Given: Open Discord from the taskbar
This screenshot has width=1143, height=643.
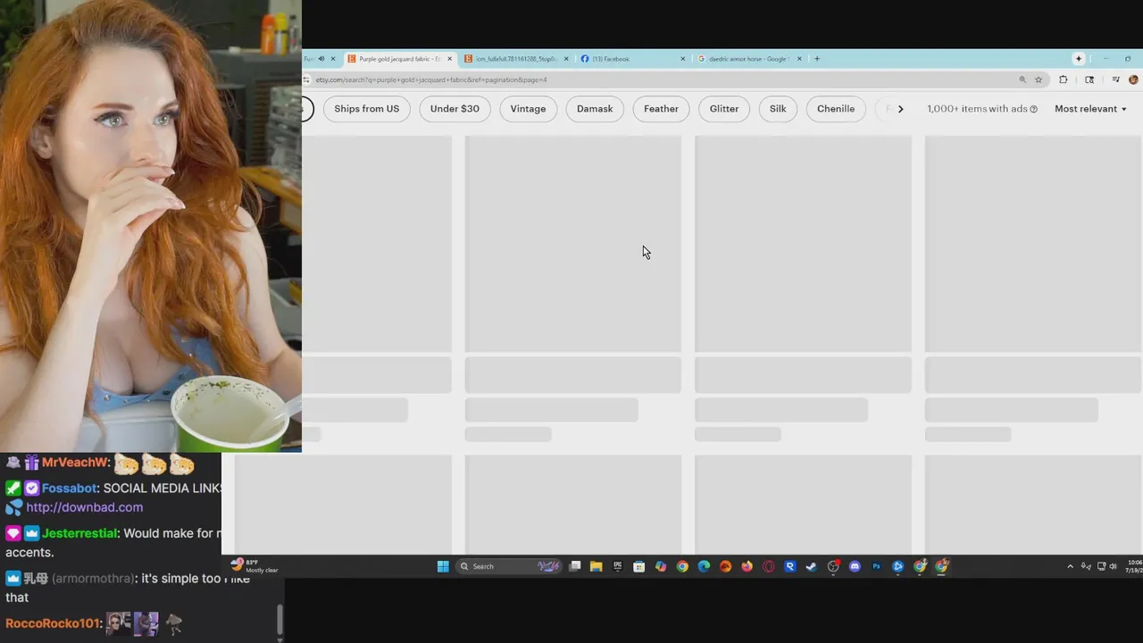Looking at the screenshot, I should (855, 566).
